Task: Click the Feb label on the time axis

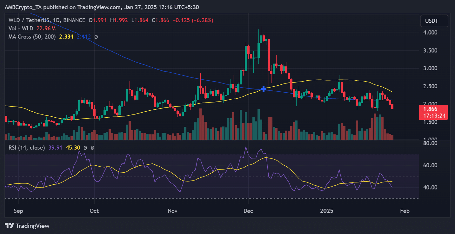Action: click(405, 211)
